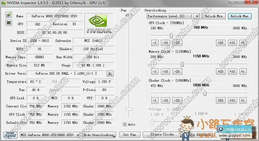Click the Shaders value 128 Unified
Image resolution: width=259 pixels, height=141 pixels.
(x=93, y=49)
